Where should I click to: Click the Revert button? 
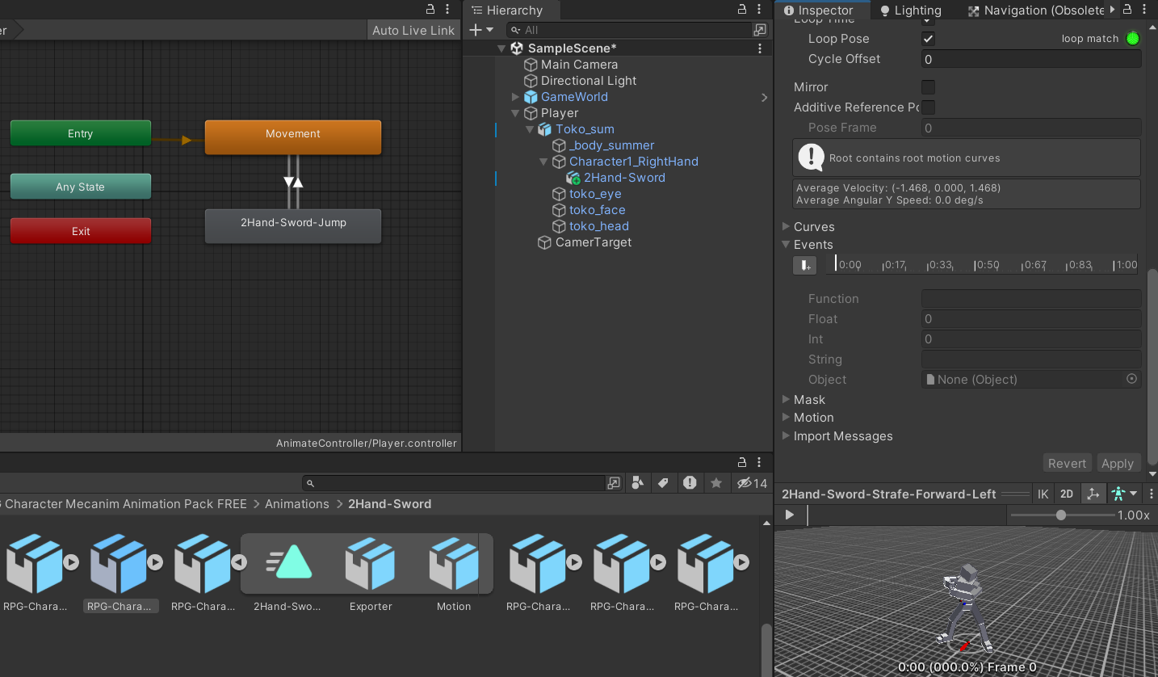coord(1067,463)
